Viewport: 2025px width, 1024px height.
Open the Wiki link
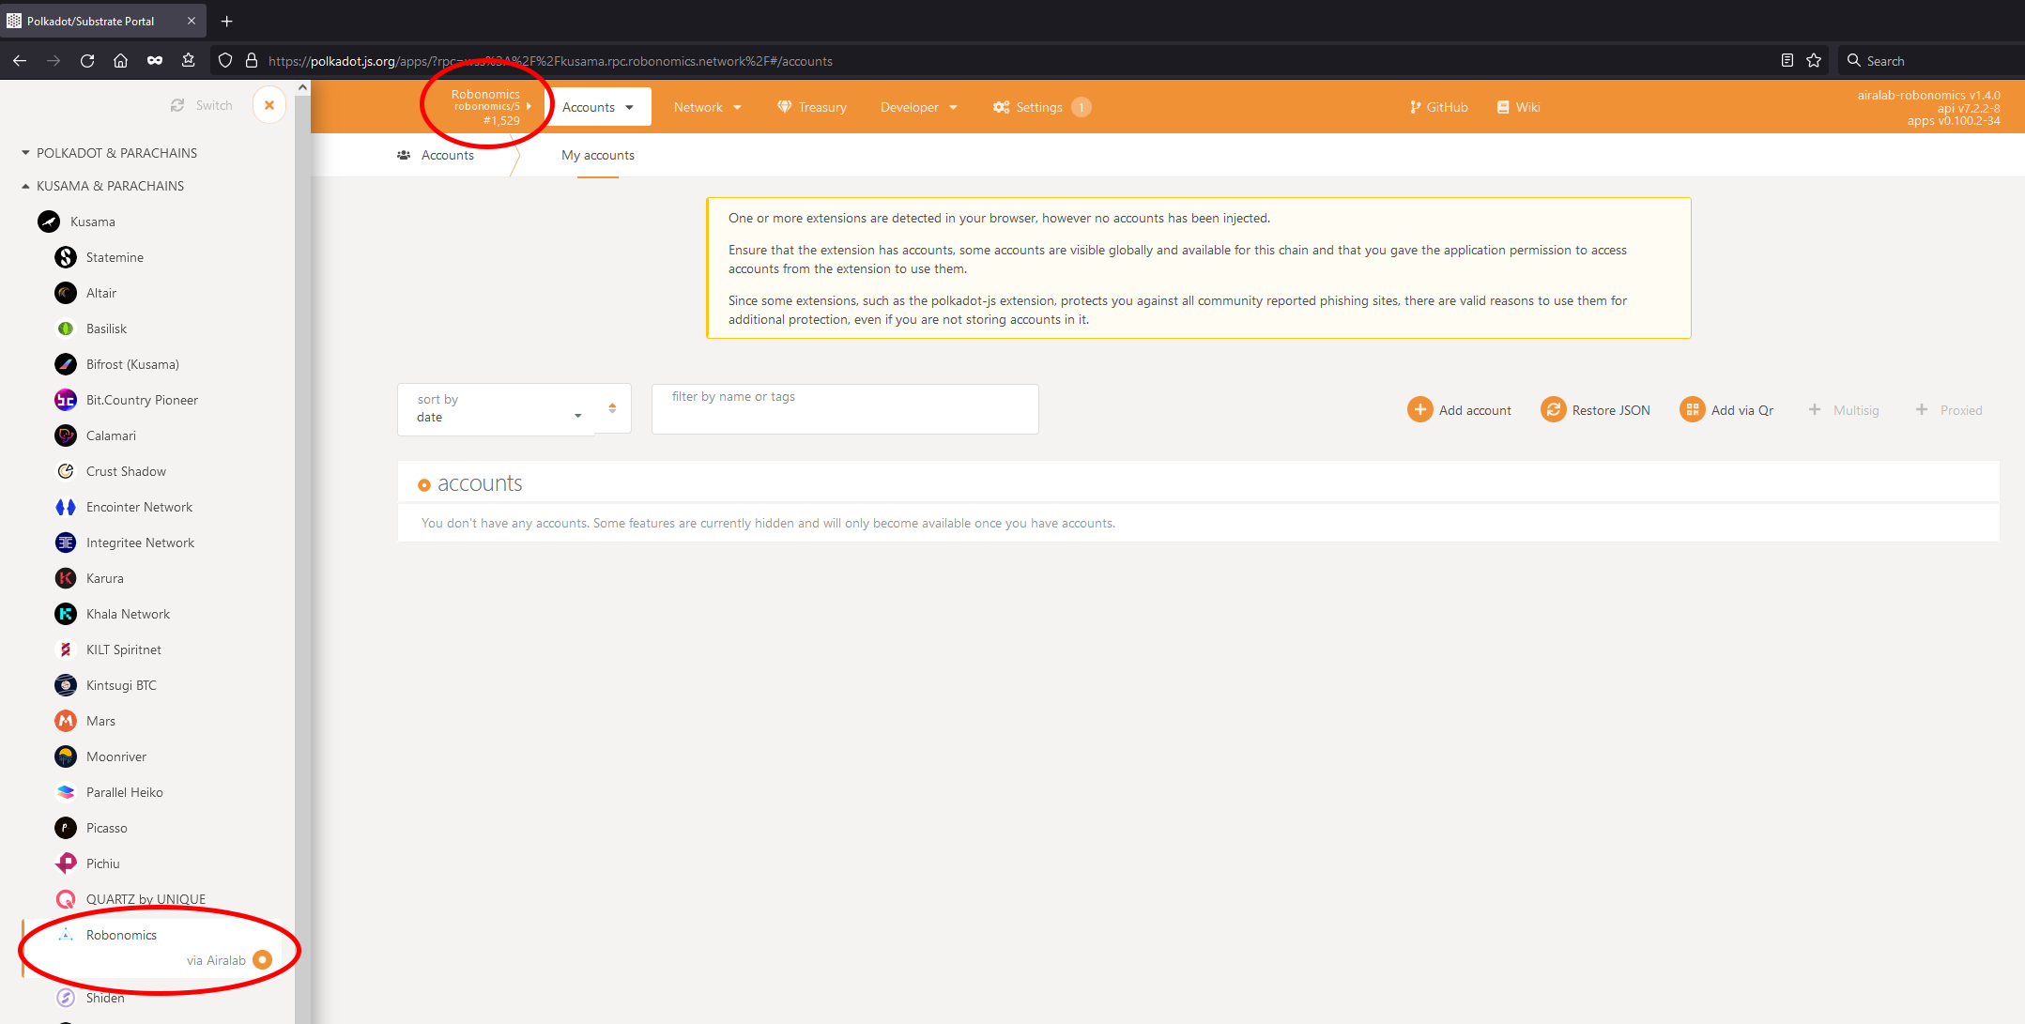1518,107
